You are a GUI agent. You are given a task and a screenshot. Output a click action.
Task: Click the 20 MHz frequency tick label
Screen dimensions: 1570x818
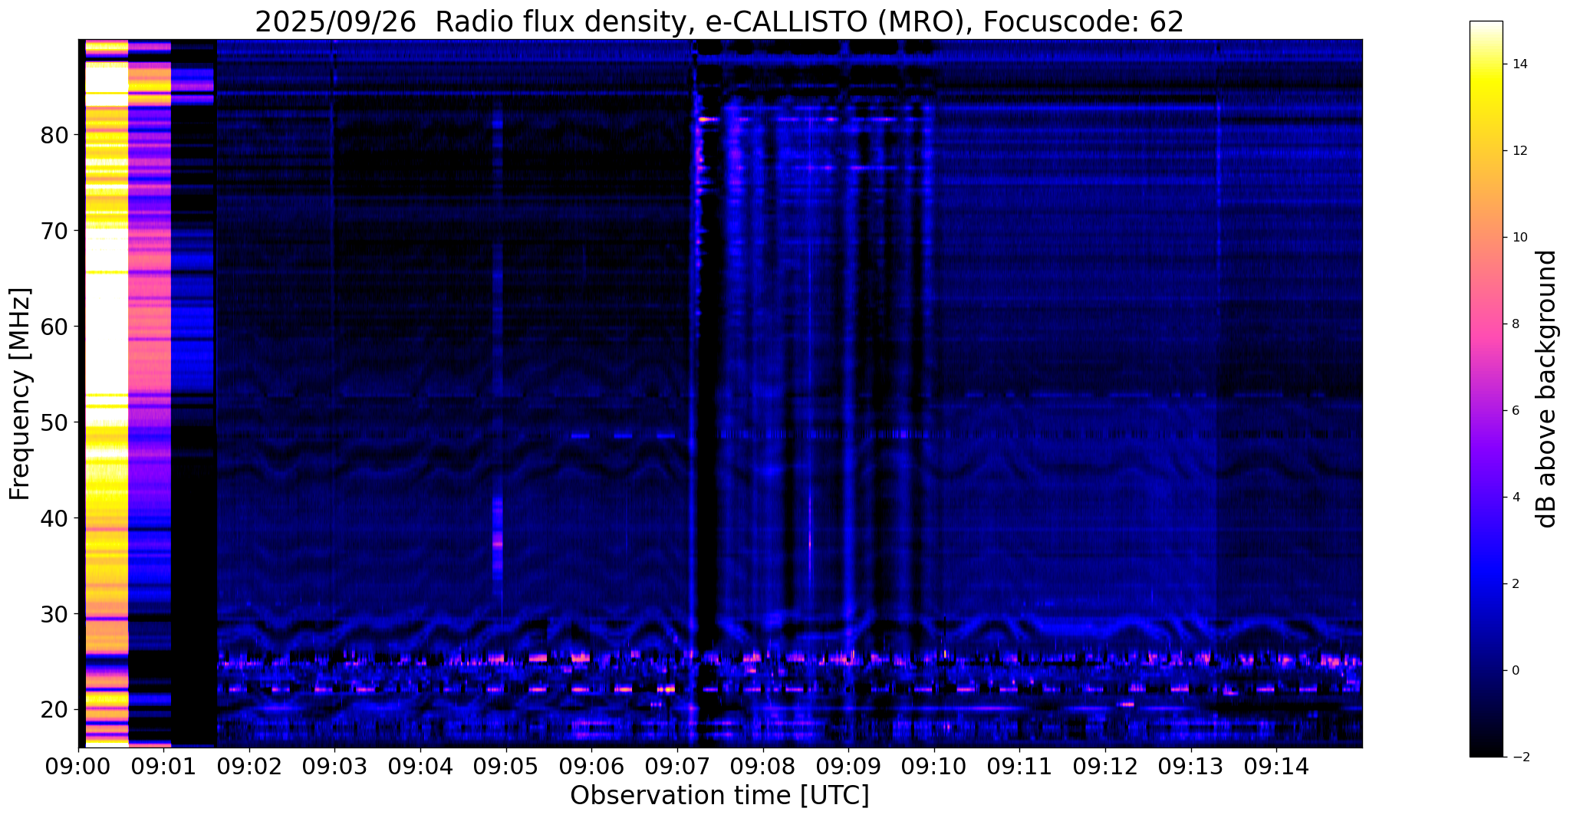click(55, 710)
